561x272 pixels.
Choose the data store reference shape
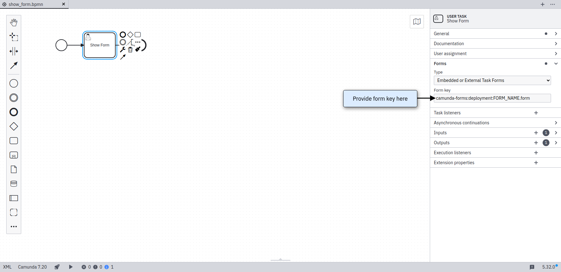pyautogui.click(x=14, y=184)
